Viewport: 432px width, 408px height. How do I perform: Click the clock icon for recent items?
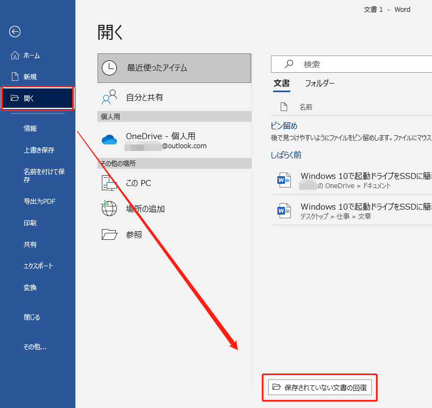(x=109, y=68)
